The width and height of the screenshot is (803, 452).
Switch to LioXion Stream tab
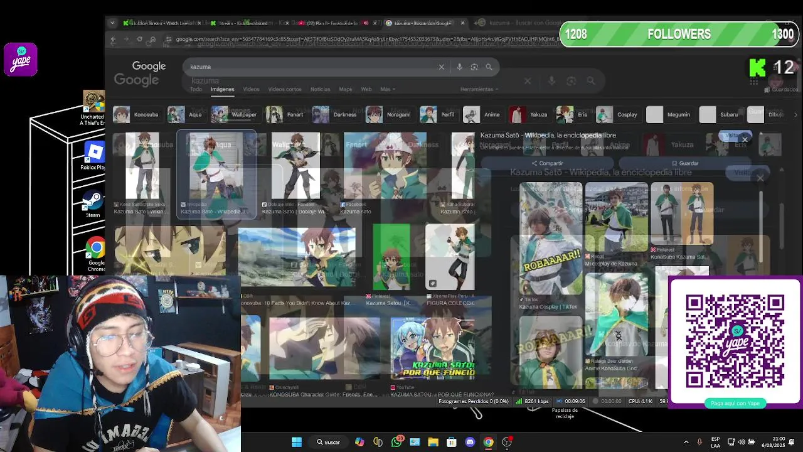pos(162,23)
